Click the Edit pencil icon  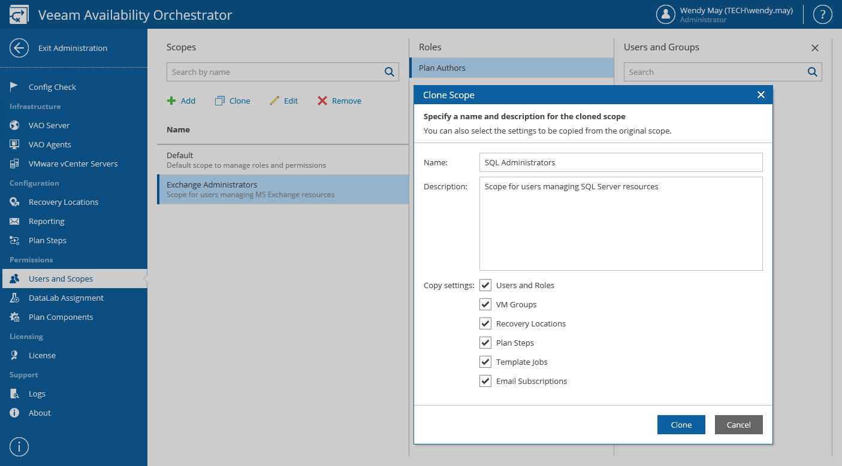coord(274,101)
